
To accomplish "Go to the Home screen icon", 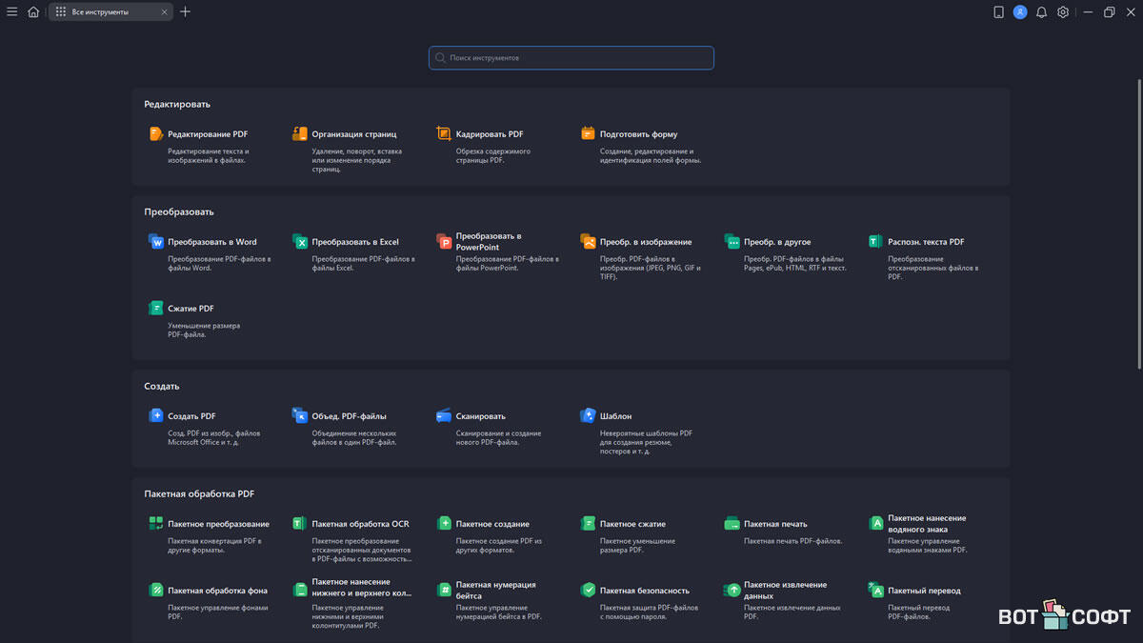I will pos(33,12).
